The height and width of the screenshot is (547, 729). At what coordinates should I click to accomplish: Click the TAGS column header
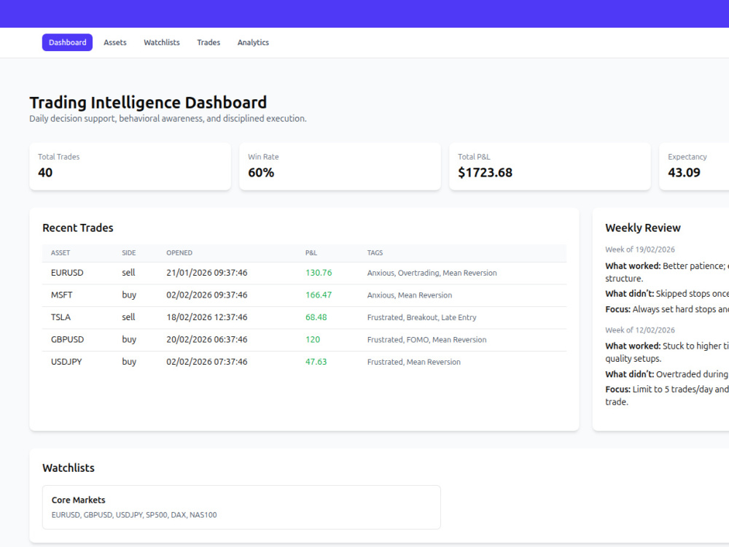click(x=375, y=253)
